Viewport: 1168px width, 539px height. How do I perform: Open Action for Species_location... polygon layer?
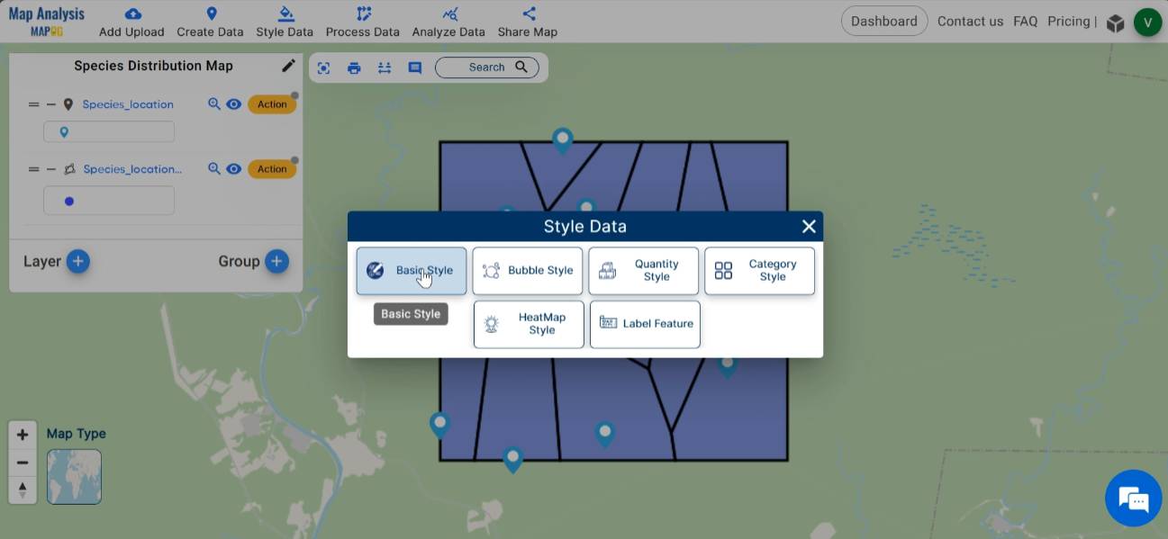pos(272,169)
